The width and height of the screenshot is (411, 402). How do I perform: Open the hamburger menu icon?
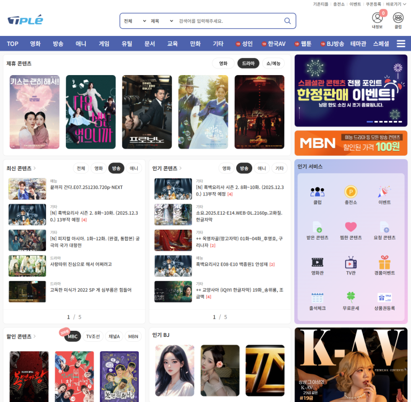pos(401,44)
